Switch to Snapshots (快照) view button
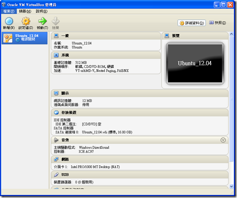The width and height of the screenshot is (237, 198). pos(218,23)
